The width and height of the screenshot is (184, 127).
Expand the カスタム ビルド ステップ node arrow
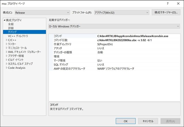[x=7, y=64]
